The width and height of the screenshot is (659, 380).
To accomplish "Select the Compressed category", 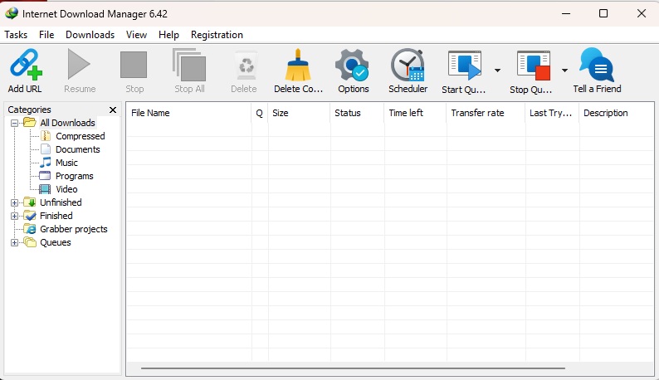I will point(81,136).
